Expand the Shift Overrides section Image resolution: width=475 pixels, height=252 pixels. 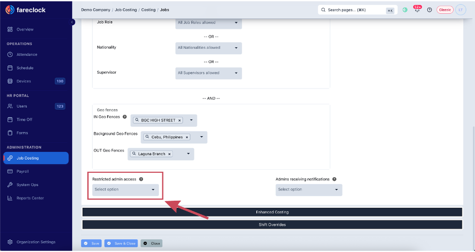tap(272, 225)
